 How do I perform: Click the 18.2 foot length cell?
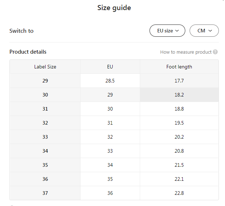tap(179, 95)
